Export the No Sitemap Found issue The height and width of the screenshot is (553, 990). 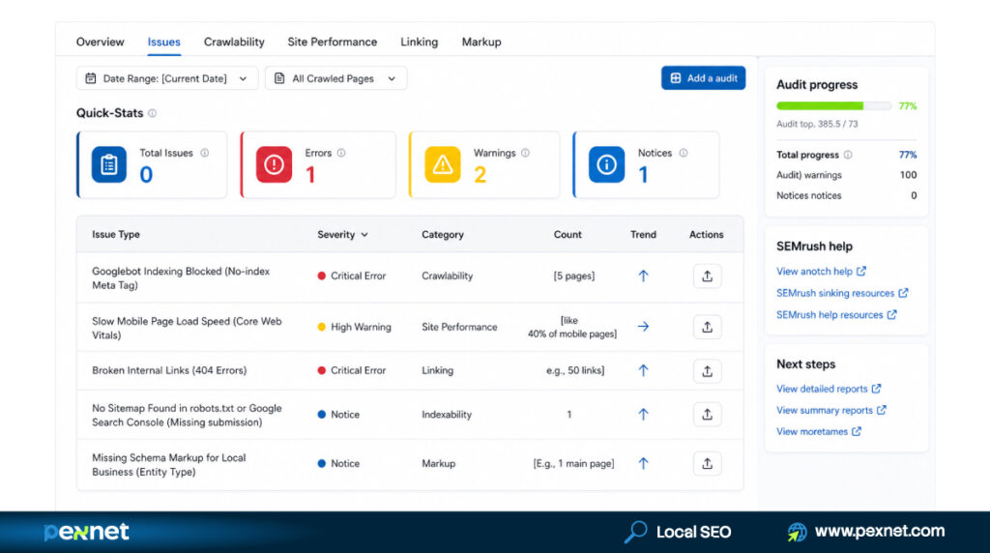coord(707,414)
